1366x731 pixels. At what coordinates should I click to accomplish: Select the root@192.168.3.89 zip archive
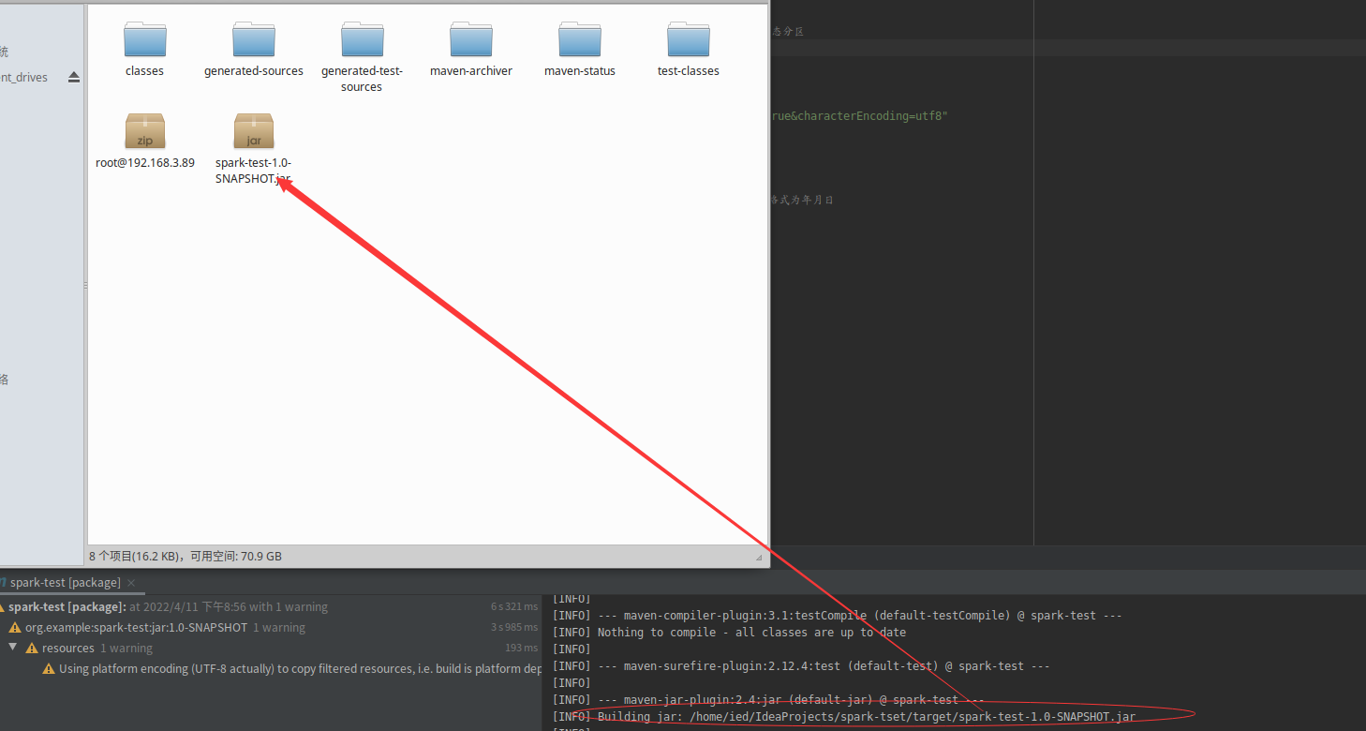145,142
